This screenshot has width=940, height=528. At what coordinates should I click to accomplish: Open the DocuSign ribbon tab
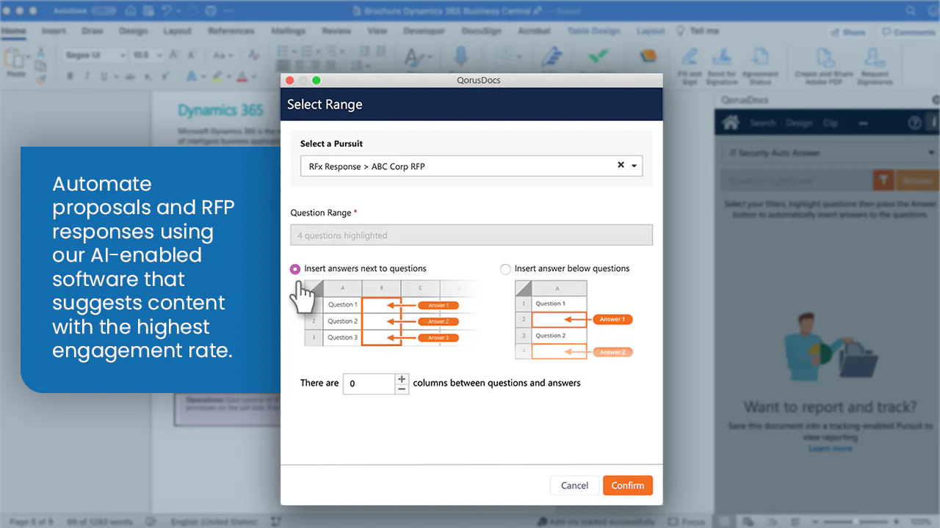click(x=480, y=32)
